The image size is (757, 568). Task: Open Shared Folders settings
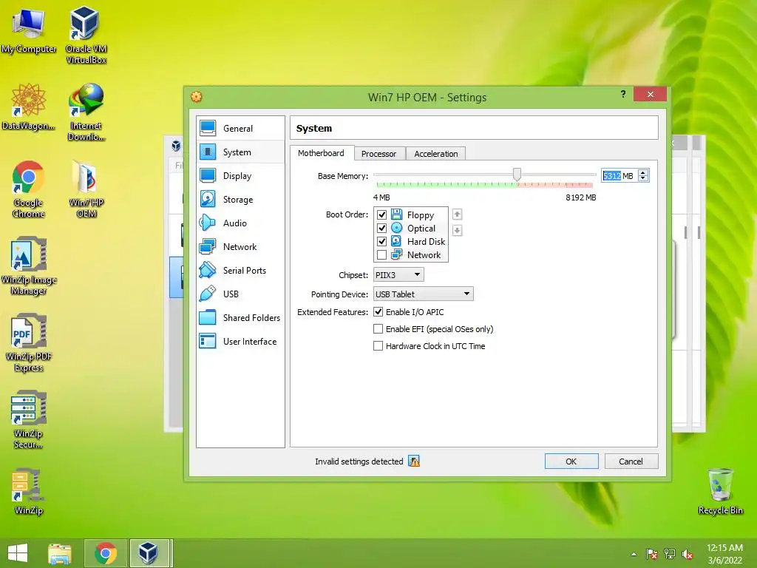coord(240,318)
